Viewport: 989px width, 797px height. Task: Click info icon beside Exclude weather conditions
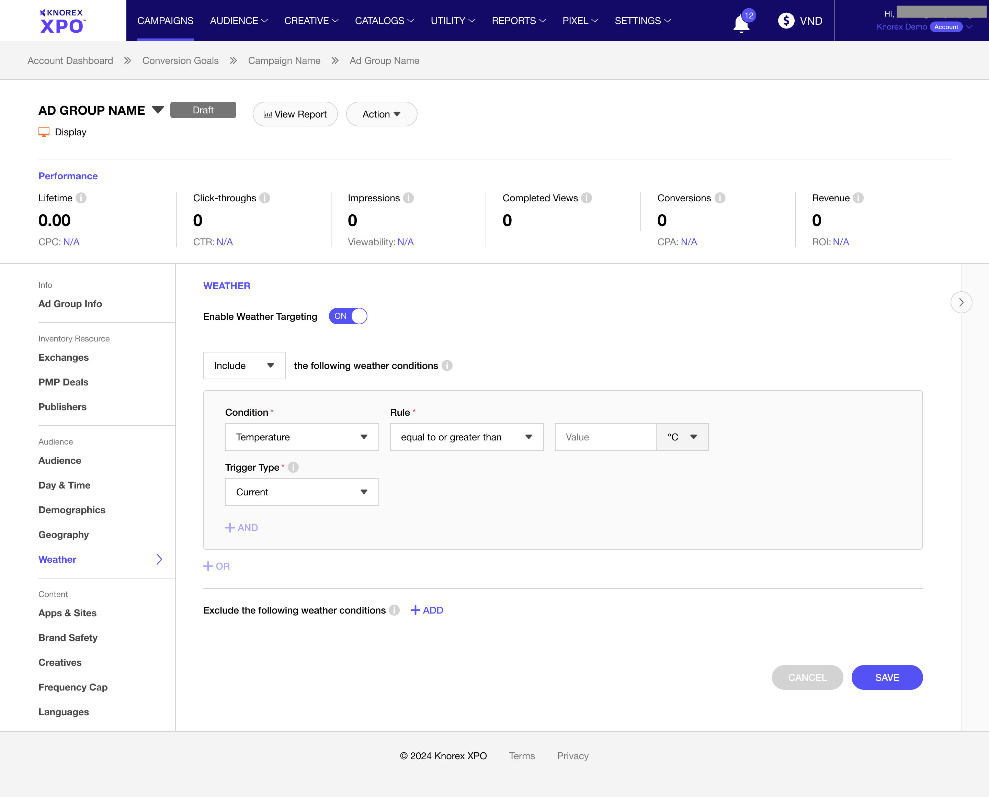tap(394, 610)
